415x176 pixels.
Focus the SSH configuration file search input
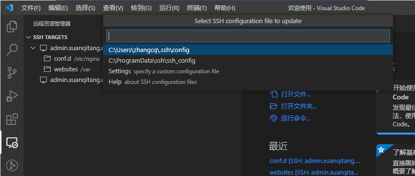pyautogui.click(x=248, y=36)
